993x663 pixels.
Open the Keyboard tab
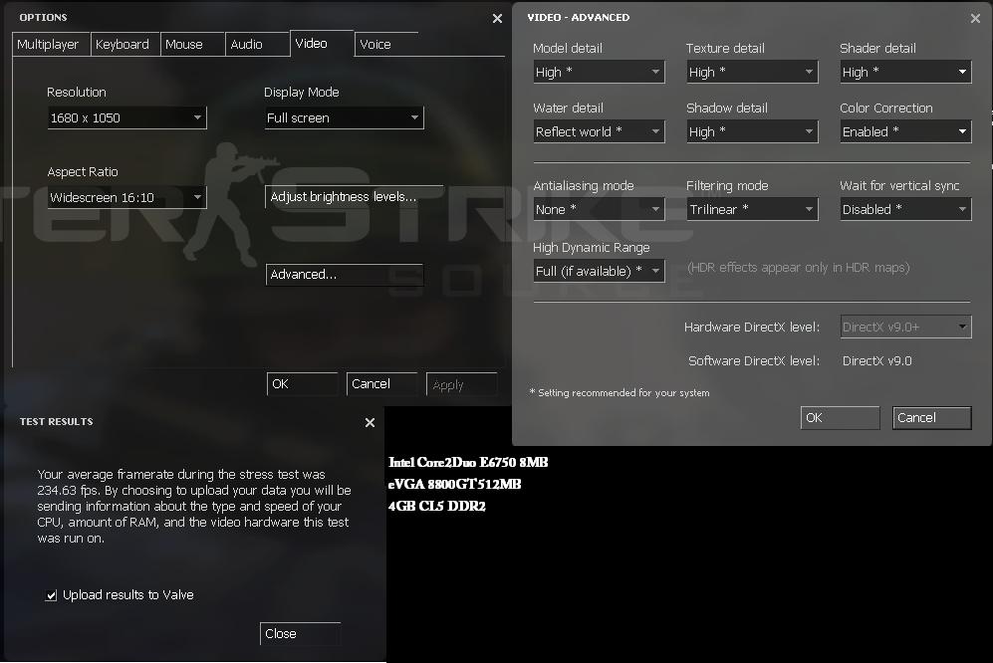[123, 44]
